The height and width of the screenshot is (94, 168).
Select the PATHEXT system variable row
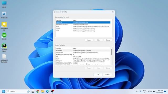coord(83,61)
